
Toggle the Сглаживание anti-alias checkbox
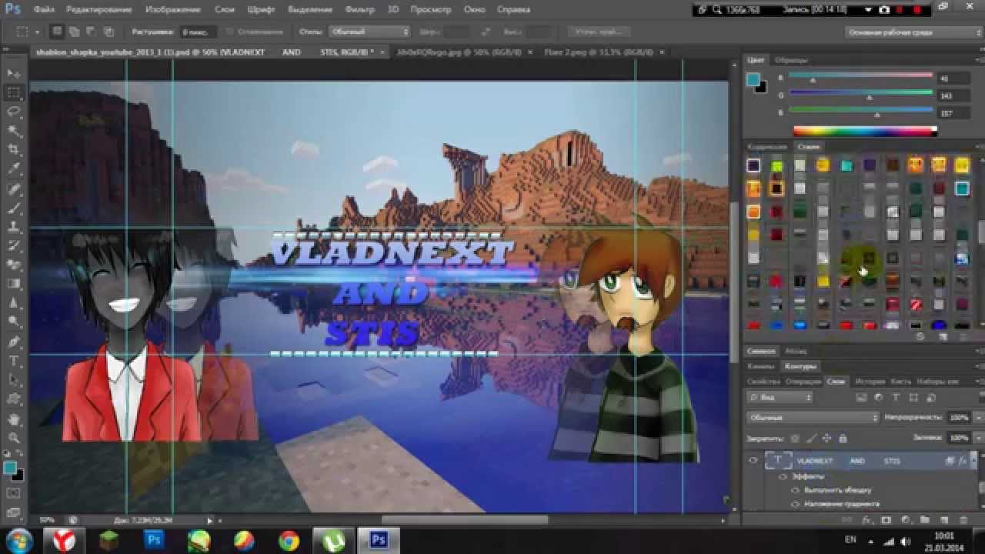229,32
